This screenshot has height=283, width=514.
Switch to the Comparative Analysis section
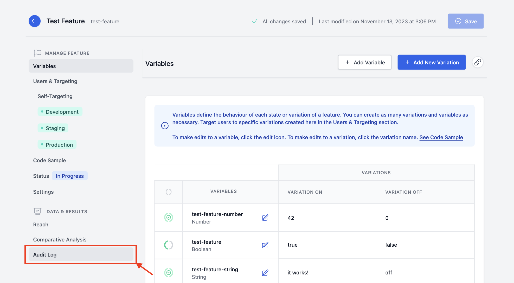[x=60, y=239]
